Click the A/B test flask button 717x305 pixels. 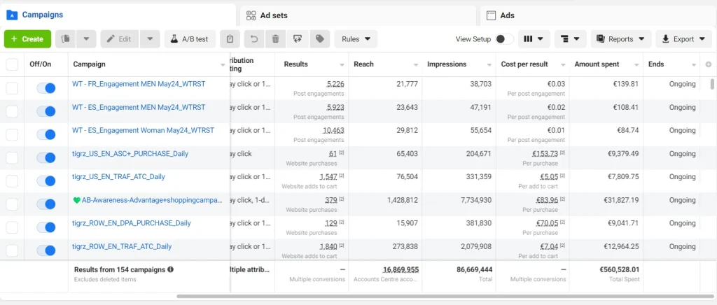coord(190,39)
